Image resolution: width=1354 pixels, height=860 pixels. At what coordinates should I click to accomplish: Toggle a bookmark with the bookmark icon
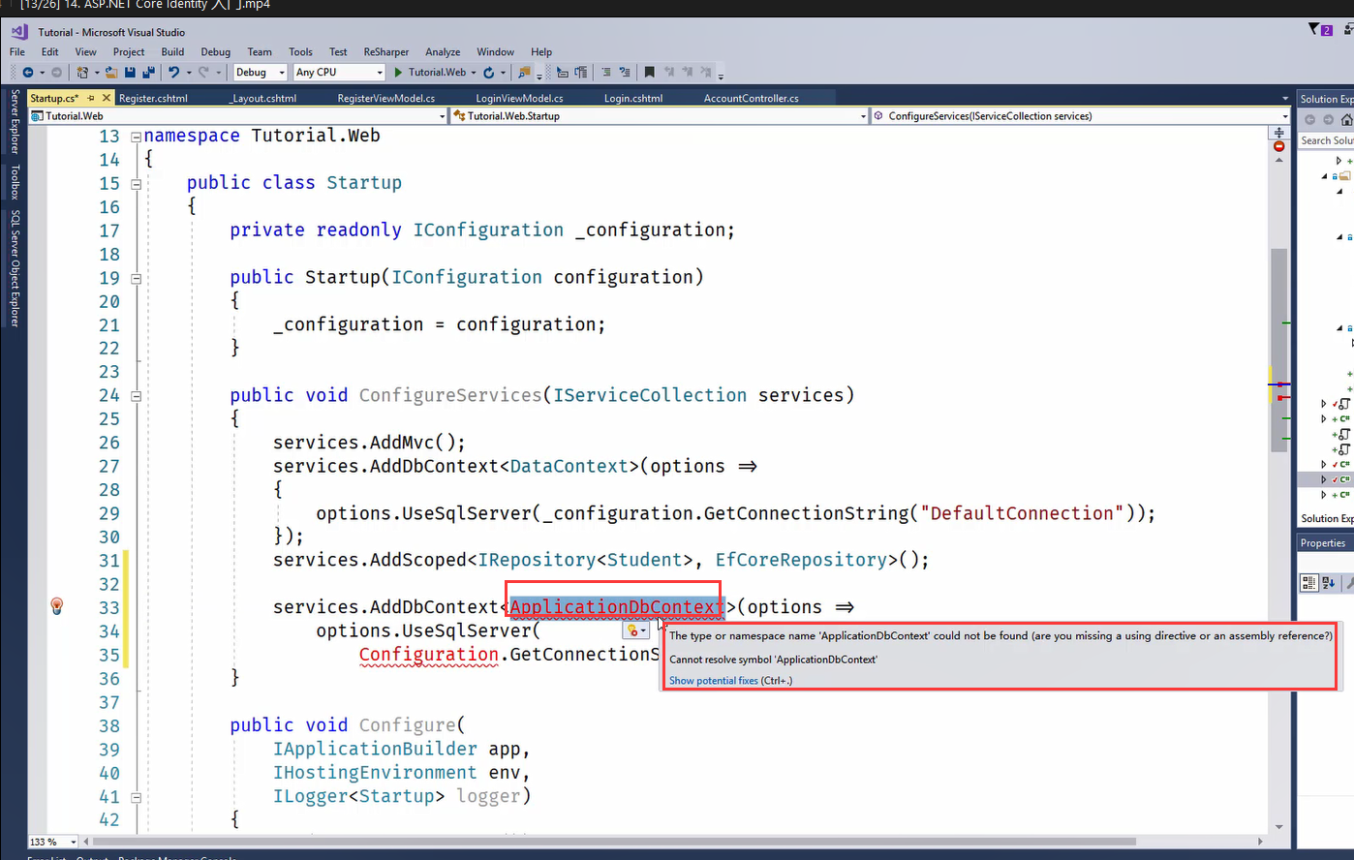(x=649, y=73)
